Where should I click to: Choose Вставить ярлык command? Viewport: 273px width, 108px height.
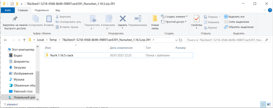pos(67,27)
